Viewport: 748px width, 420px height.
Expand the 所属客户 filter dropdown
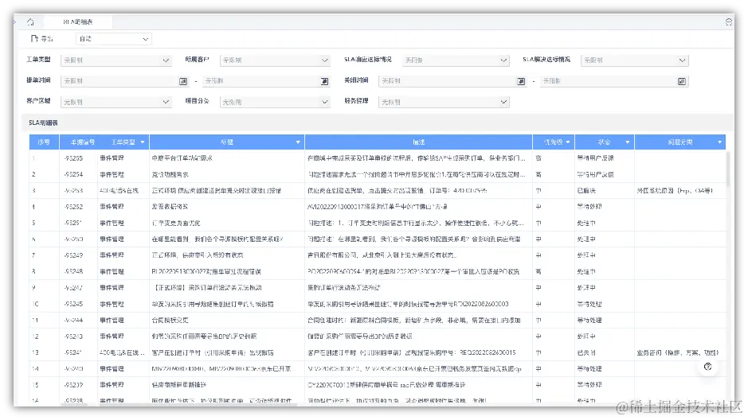[275, 60]
